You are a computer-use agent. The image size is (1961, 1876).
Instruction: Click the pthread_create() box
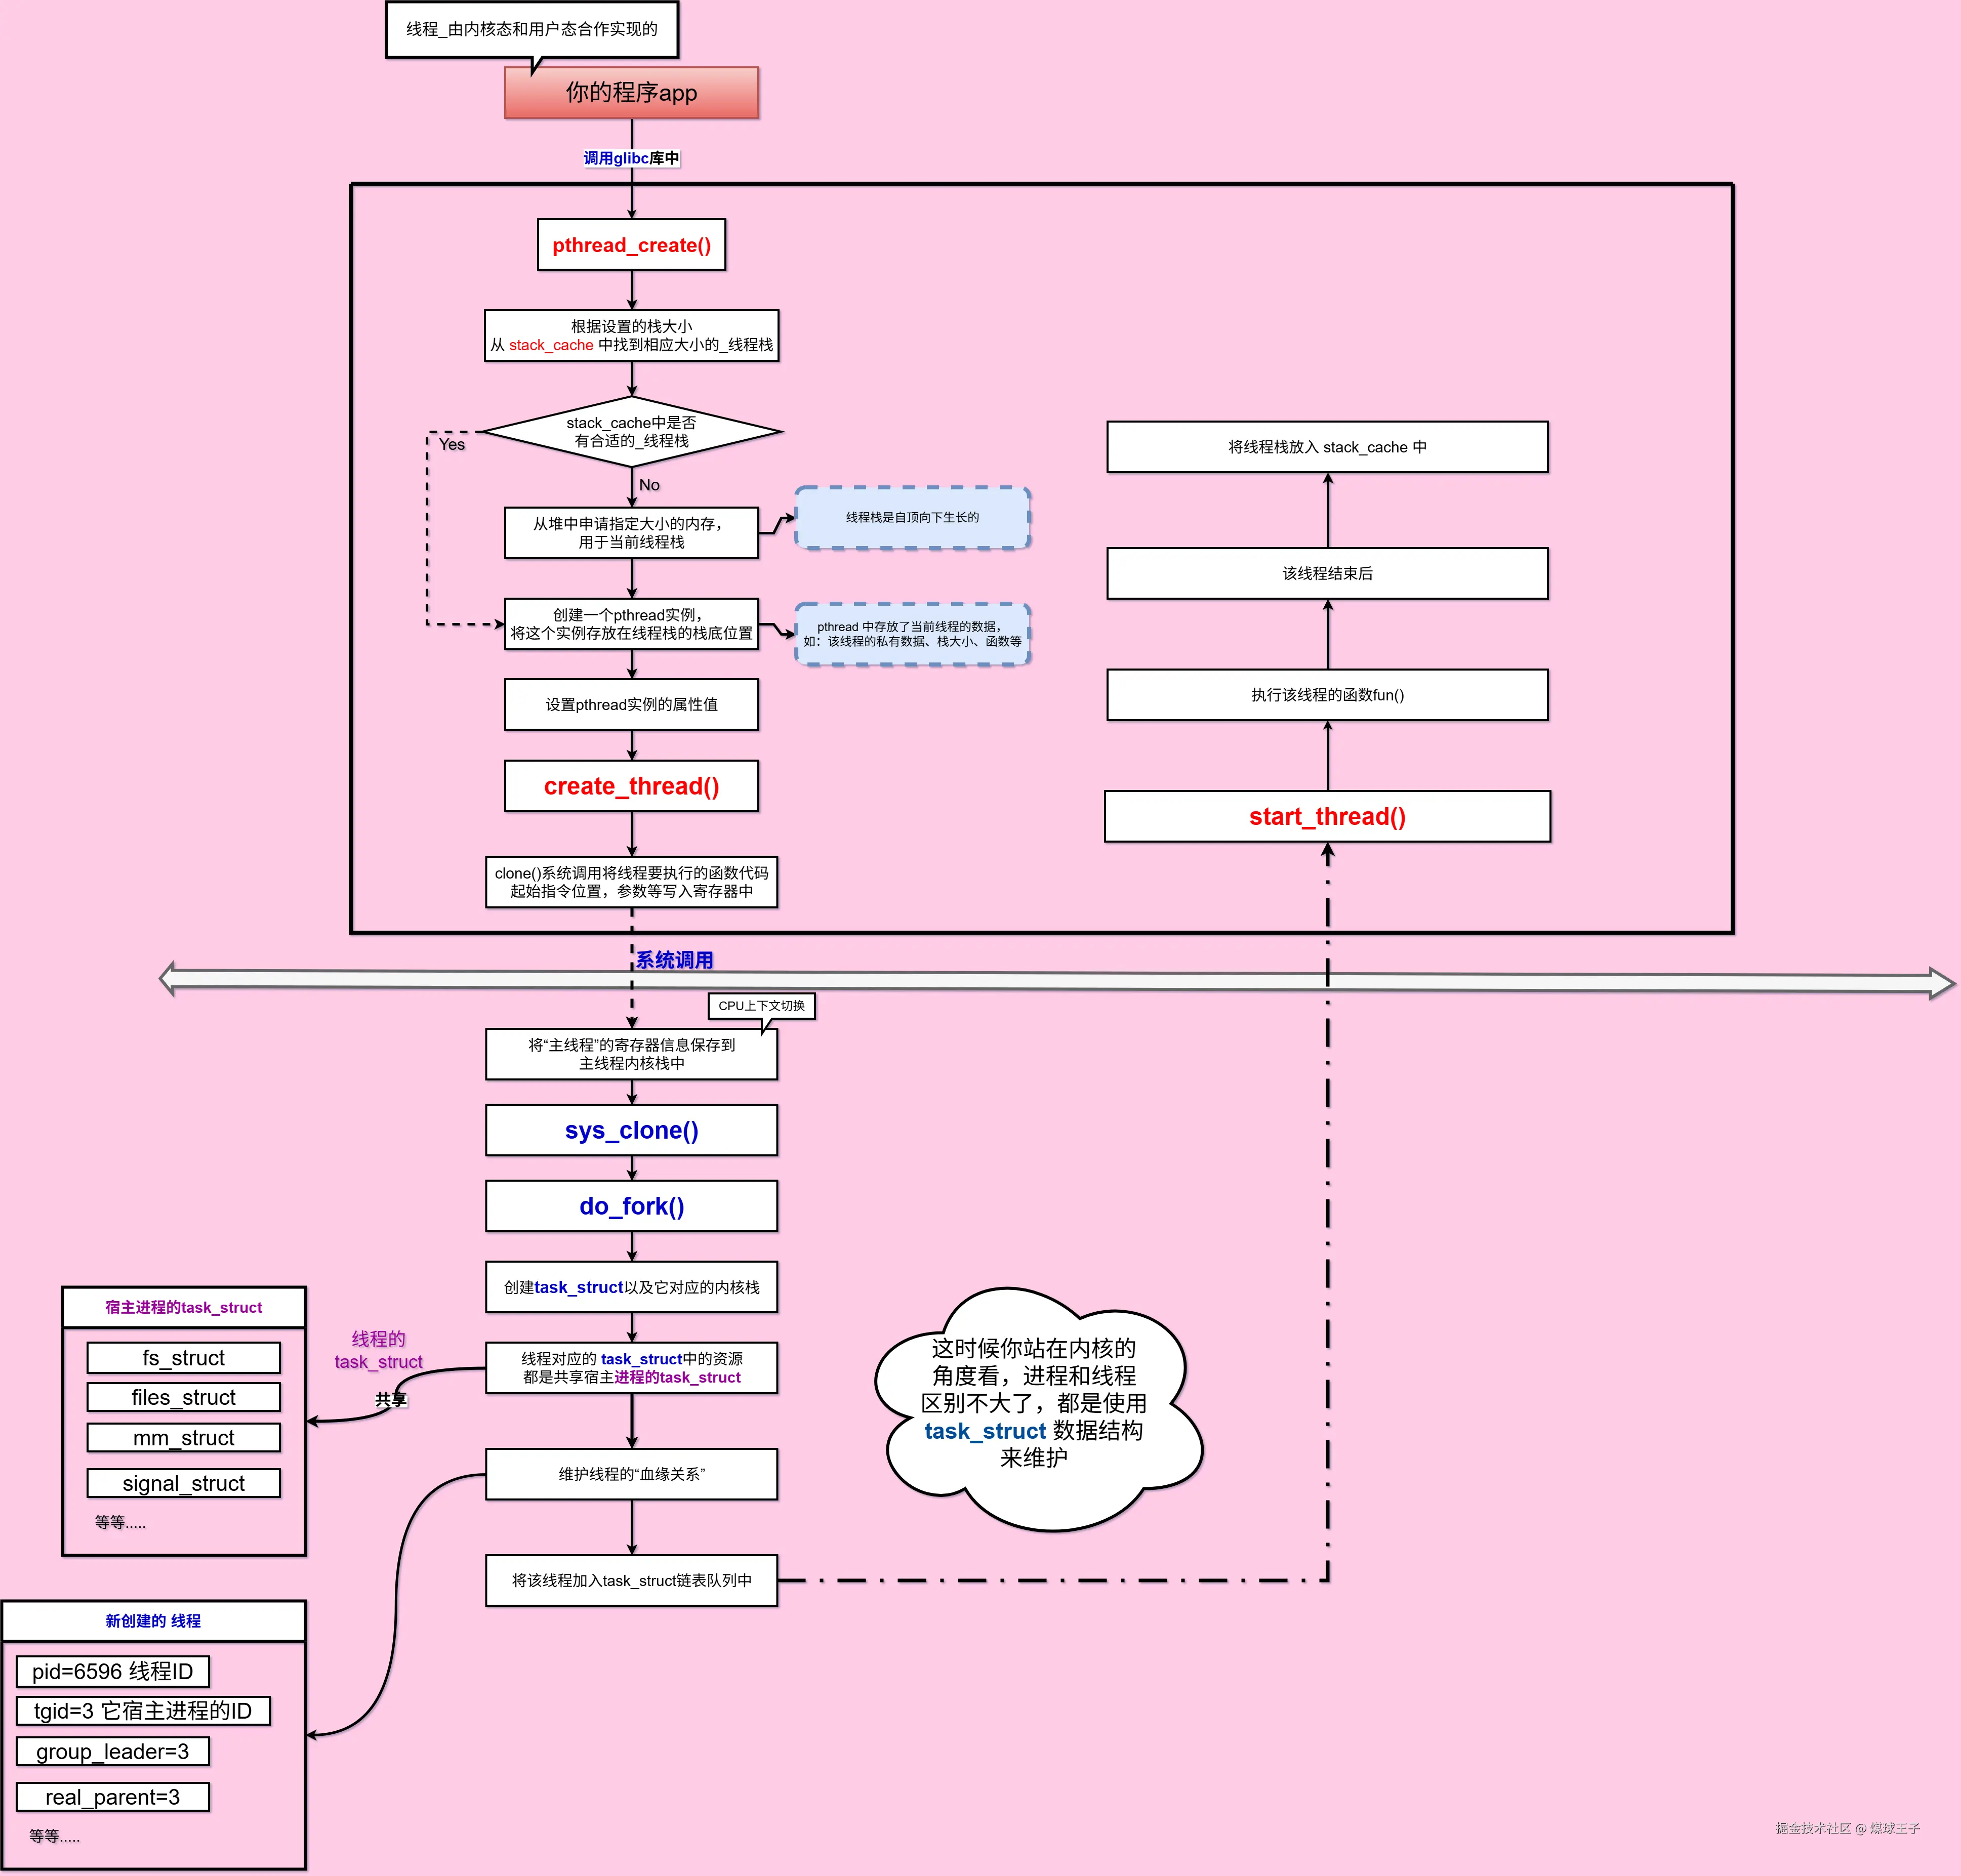(x=631, y=245)
